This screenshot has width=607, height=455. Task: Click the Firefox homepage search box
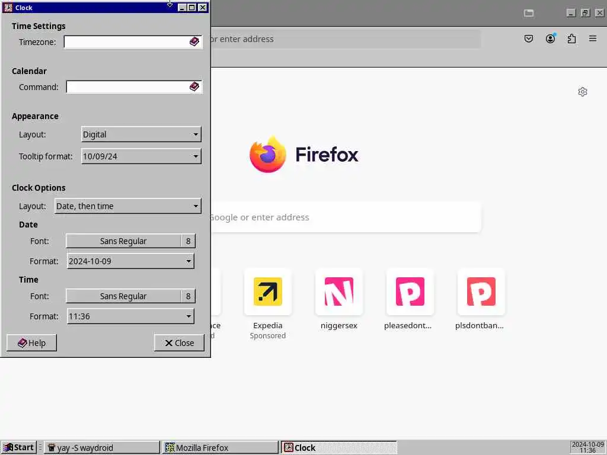346,217
